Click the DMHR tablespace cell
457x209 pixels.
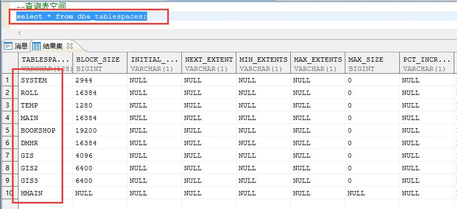point(45,143)
